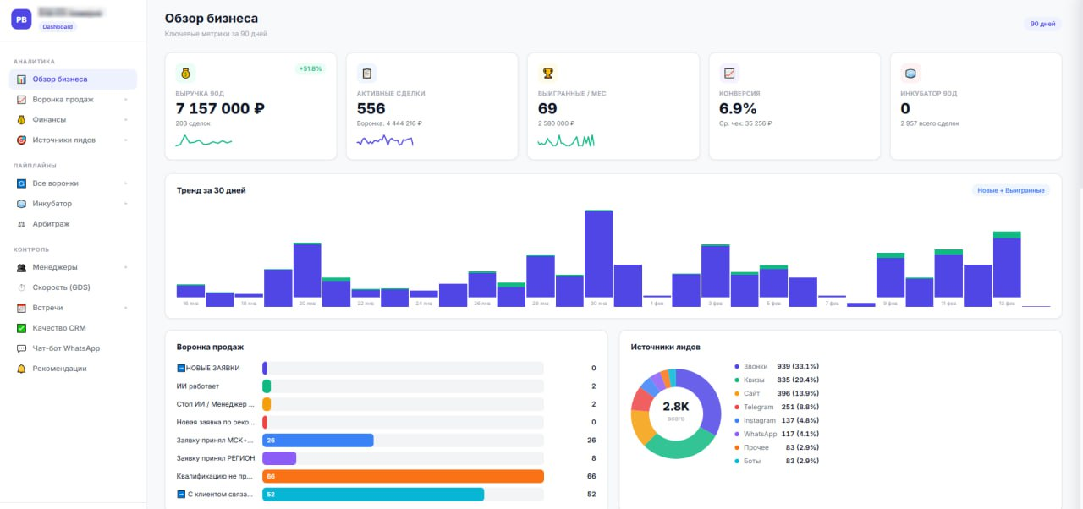This screenshot has height=509, width=1083.
Task: Click the PB logo avatar
Action: click(21, 19)
